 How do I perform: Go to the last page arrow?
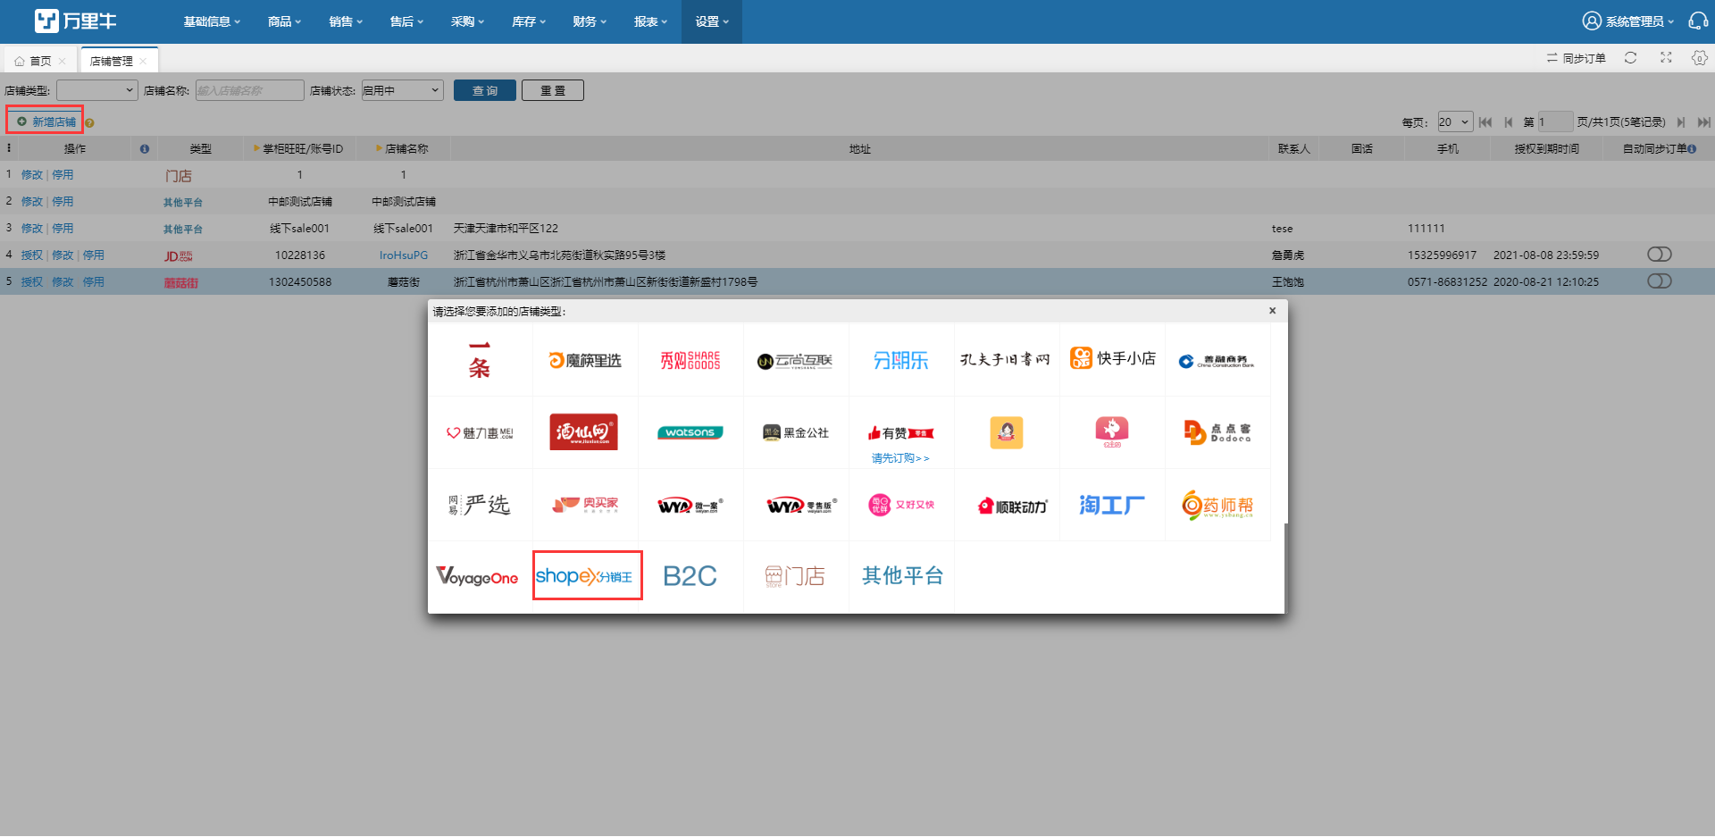tap(1703, 122)
